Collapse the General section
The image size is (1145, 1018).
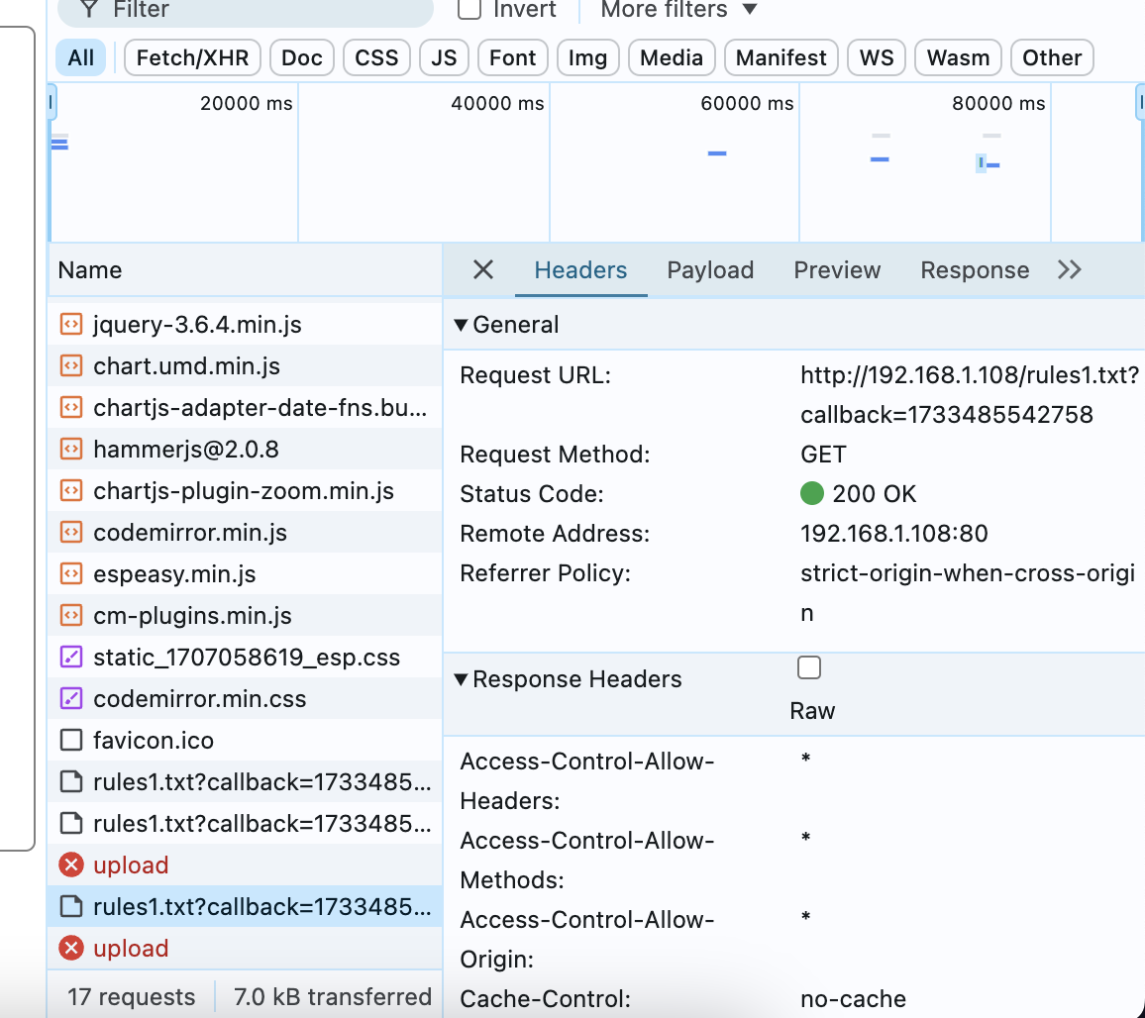pos(461,325)
